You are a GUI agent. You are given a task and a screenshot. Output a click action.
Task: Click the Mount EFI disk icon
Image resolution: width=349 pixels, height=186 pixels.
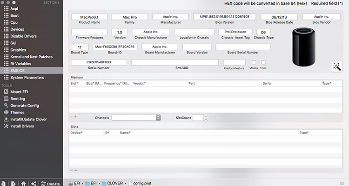[x=6, y=92]
